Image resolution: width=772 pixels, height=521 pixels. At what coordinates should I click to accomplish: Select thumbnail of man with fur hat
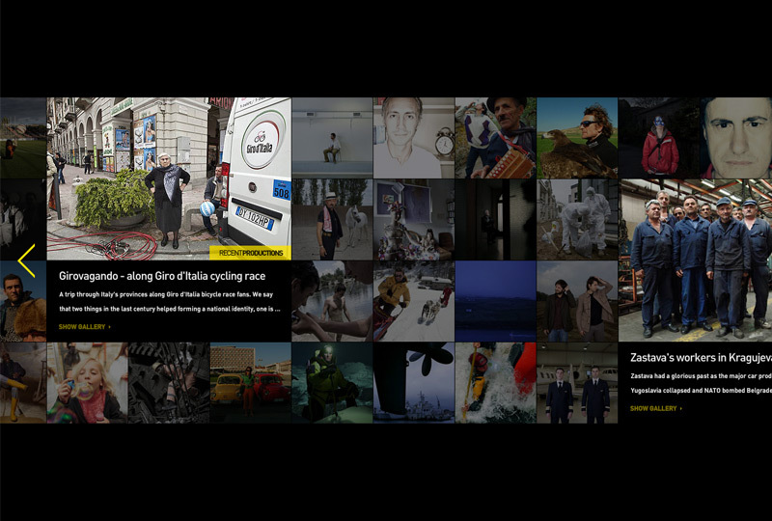pos(23,301)
